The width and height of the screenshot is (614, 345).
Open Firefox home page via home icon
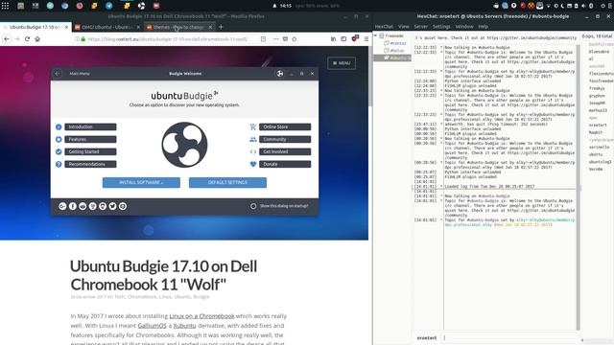coord(37,39)
